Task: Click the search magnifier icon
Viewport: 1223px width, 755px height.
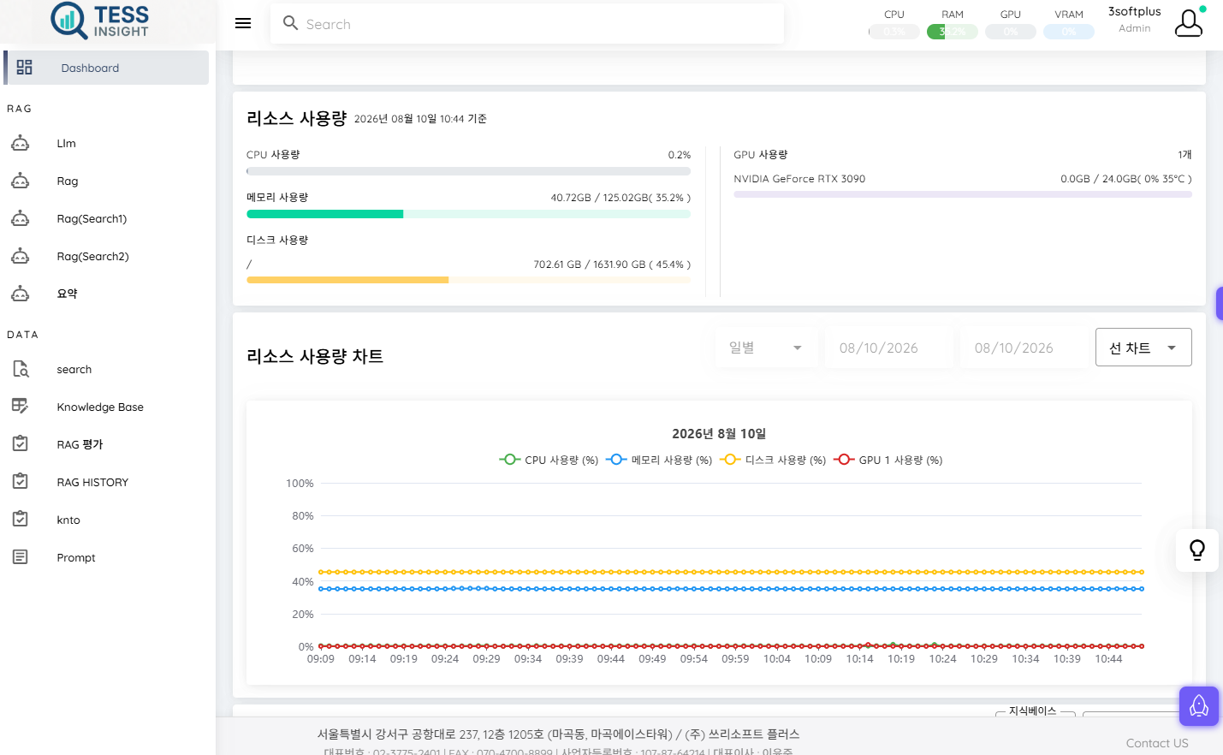Action: point(290,23)
